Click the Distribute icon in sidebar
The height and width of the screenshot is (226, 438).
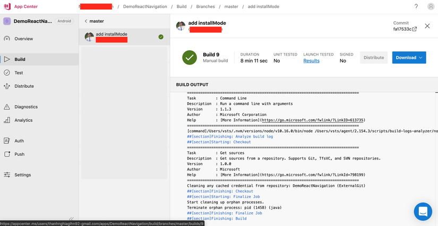pyautogui.click(x=7, y=86)
